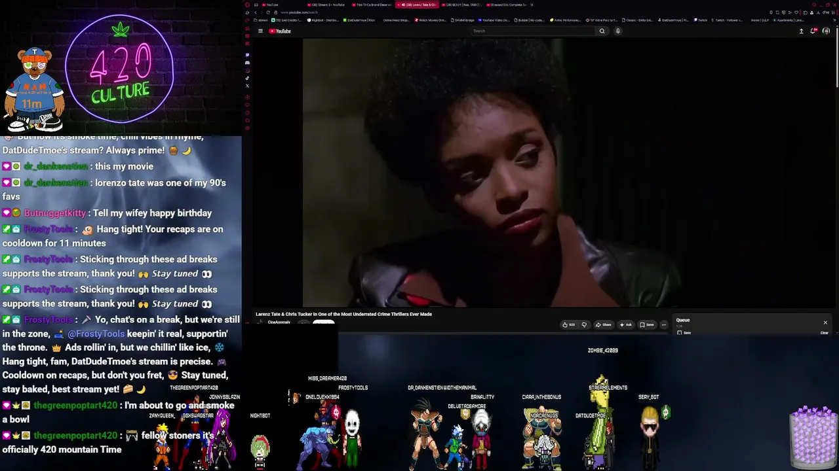
Task: Click the browser address bar URL
Action: coord(299,12)
